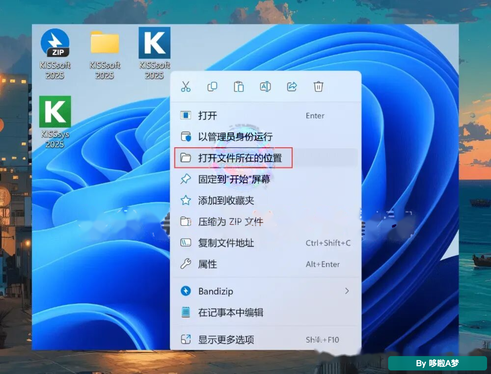Viewport: 491px width, 374px height.
Task: Choose 复制文件地址 menu entry
Action: pos(266,243)
